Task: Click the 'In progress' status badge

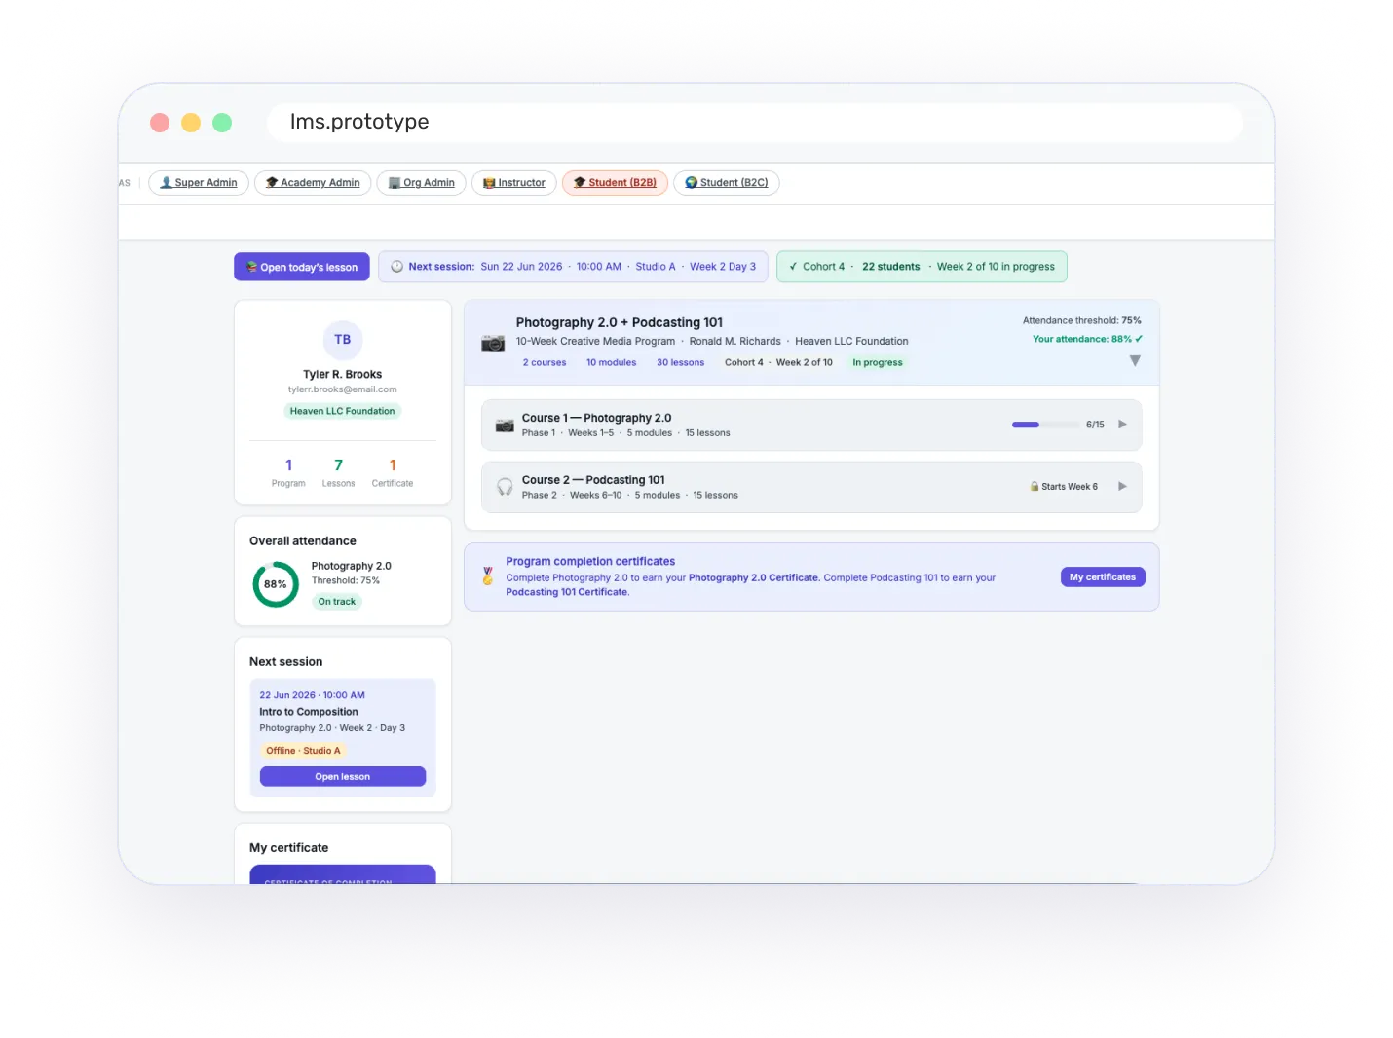Action: [x=878, y=363]
